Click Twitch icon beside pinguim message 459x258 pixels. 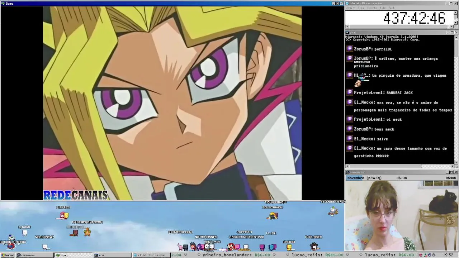(x=350, y=75)
